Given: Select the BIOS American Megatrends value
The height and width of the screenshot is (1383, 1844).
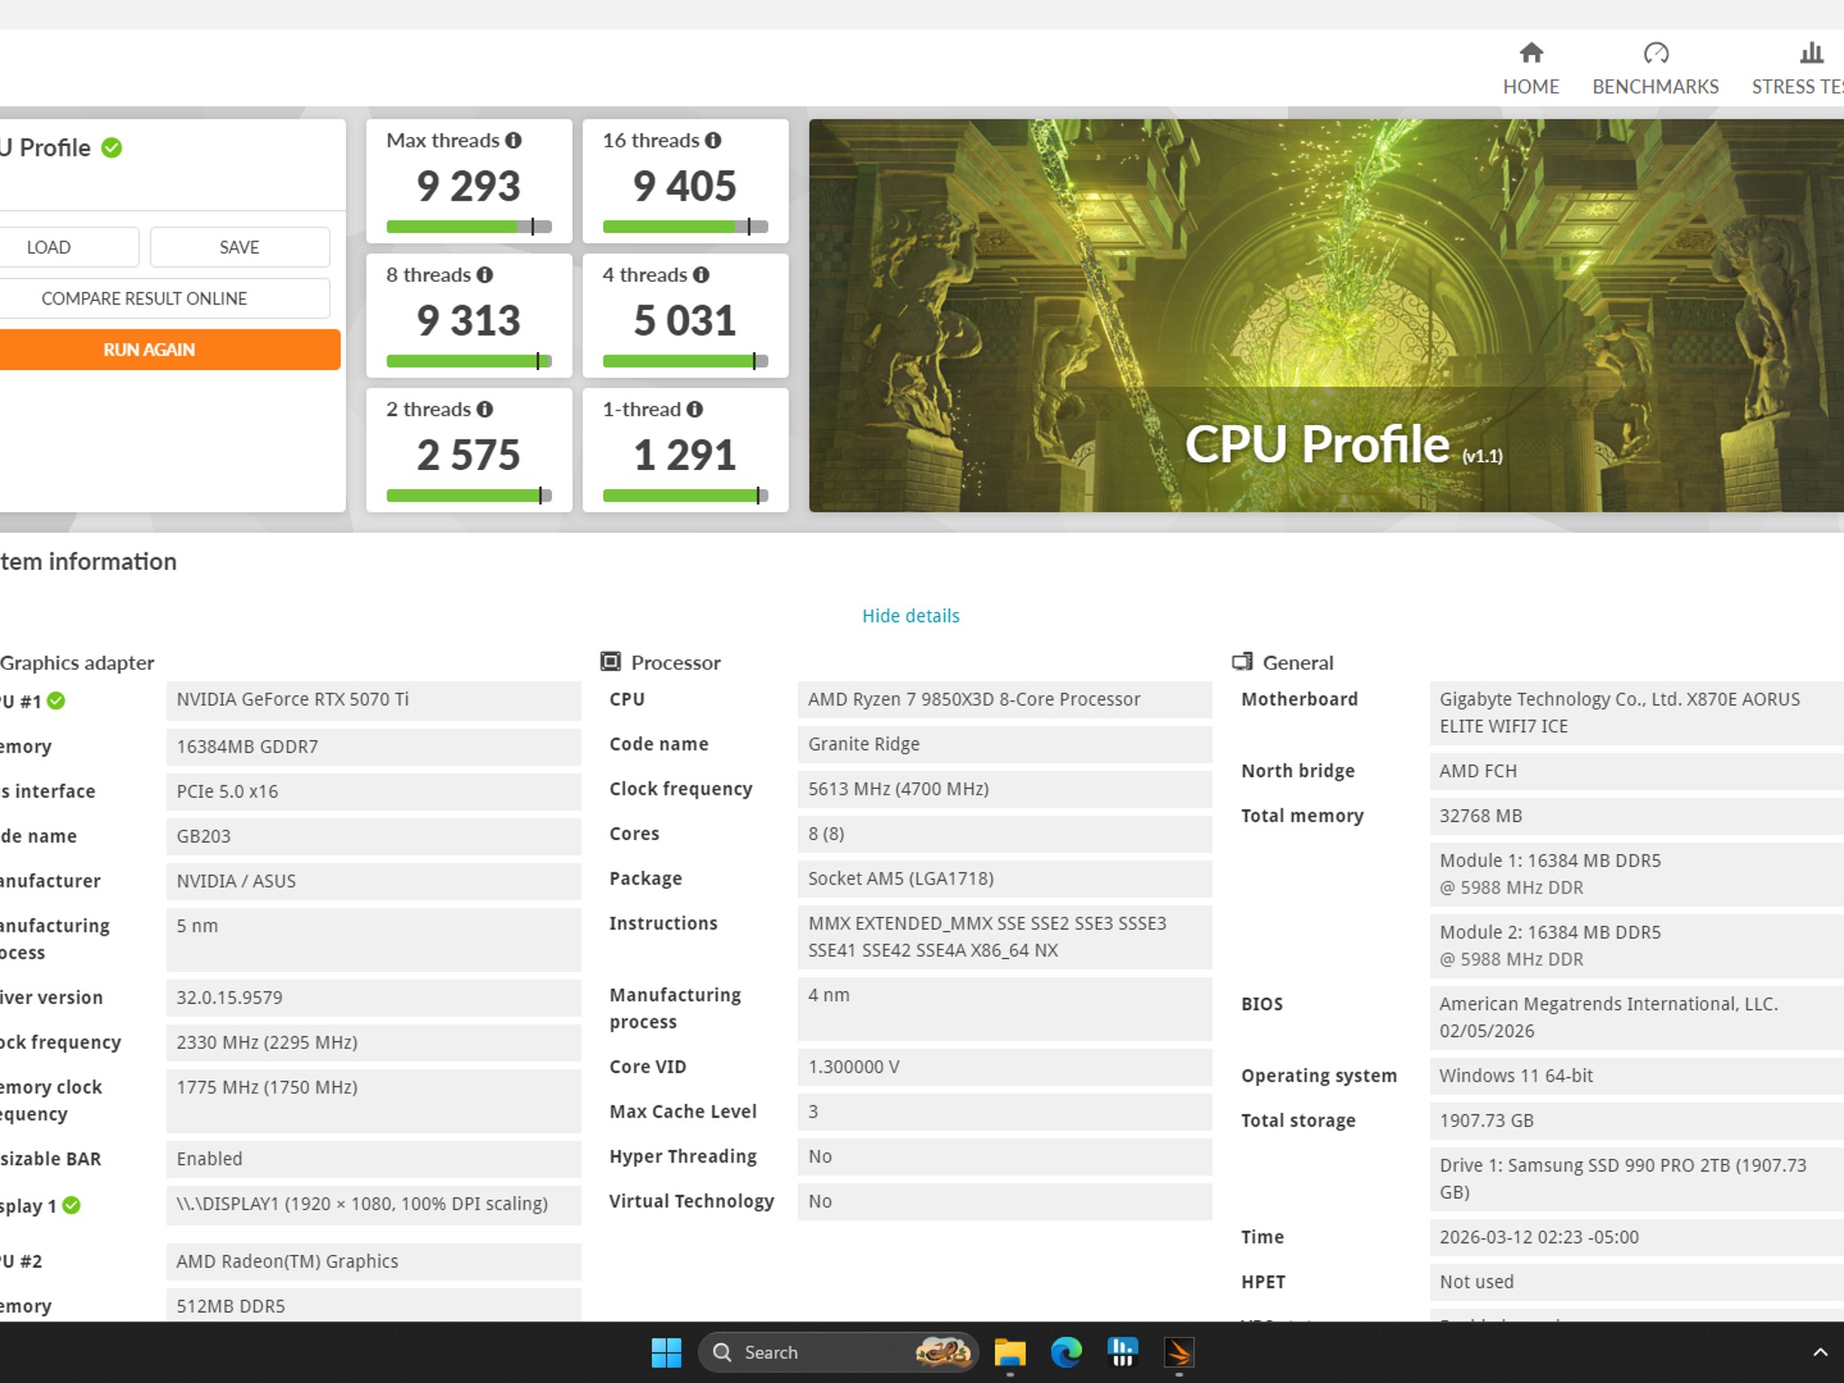Looking at the screenshot, I should pyautogui.click(x=1637, y=1017).
